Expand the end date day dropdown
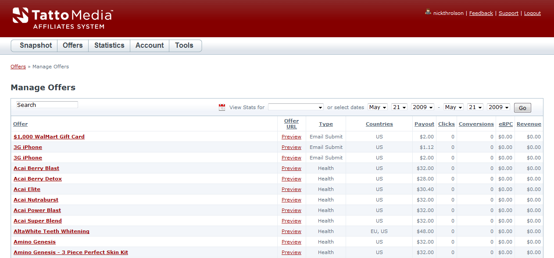Viewport: 554px width, 258px height. coord(475,107)
